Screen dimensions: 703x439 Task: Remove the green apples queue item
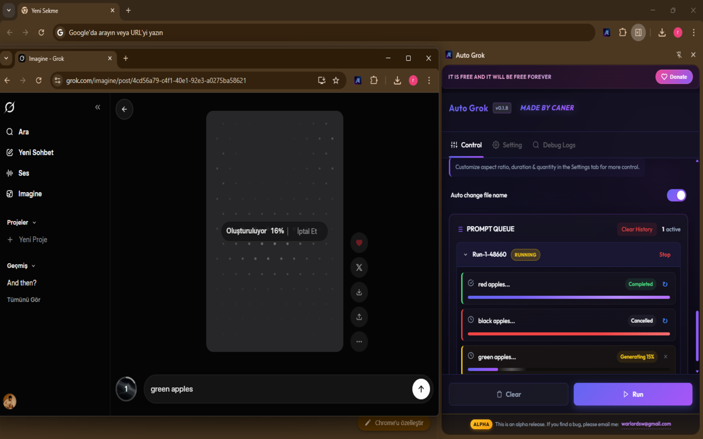(x=666, y=357)
